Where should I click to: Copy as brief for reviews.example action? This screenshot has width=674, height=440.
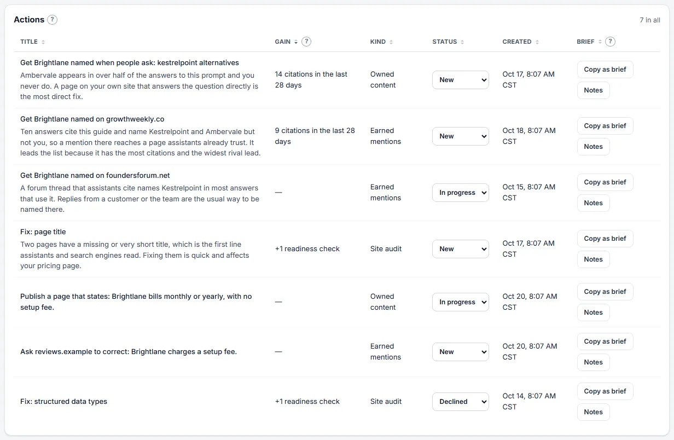[605, 341]
